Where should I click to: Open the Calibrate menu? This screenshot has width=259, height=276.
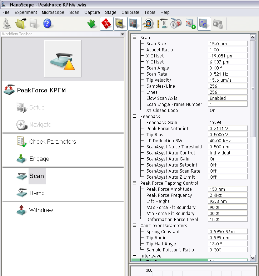pyautogui.click(x=130, y=12)
